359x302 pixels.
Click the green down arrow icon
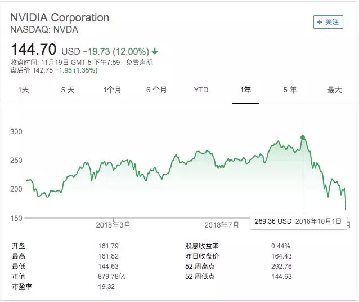point(155,51)
